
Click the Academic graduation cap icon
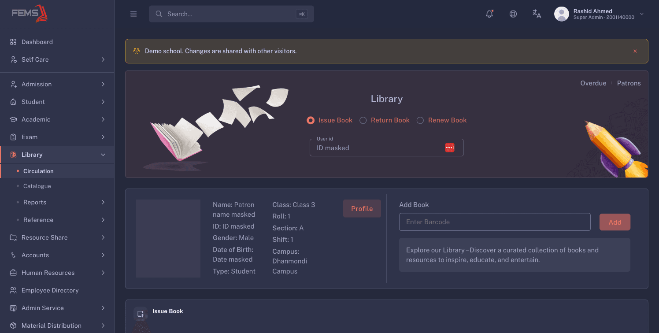point(13,119)
